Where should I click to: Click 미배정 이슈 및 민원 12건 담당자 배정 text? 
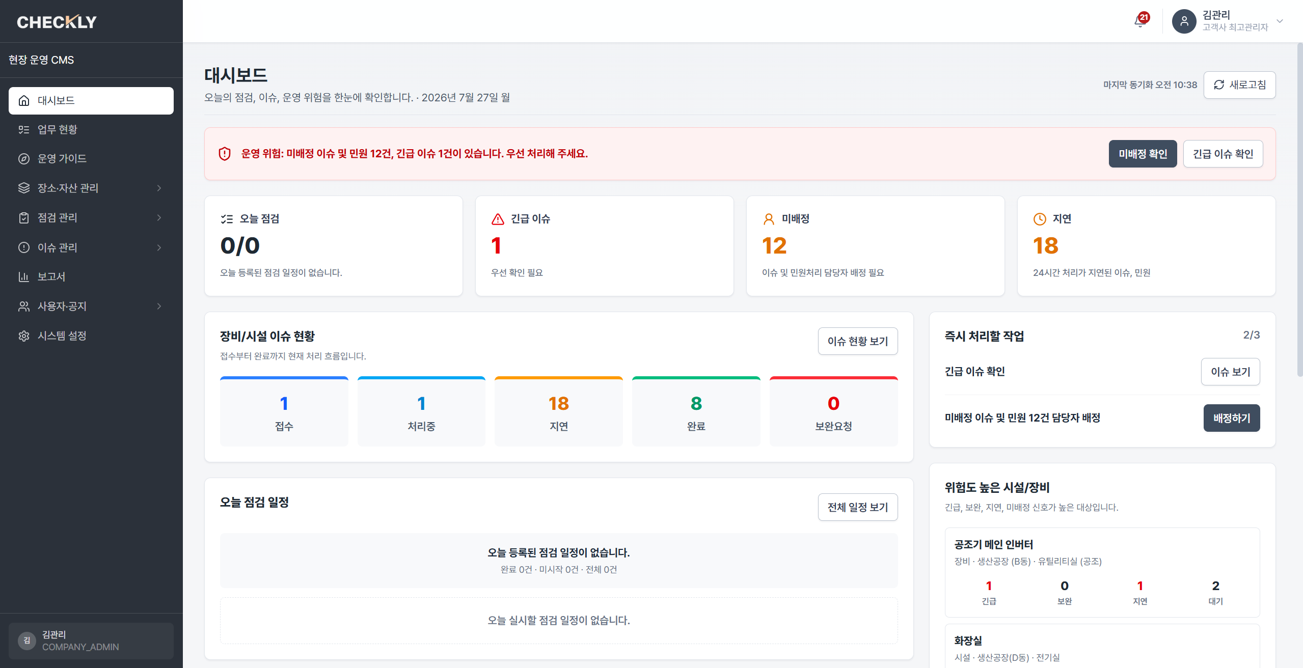(1022, 418)
